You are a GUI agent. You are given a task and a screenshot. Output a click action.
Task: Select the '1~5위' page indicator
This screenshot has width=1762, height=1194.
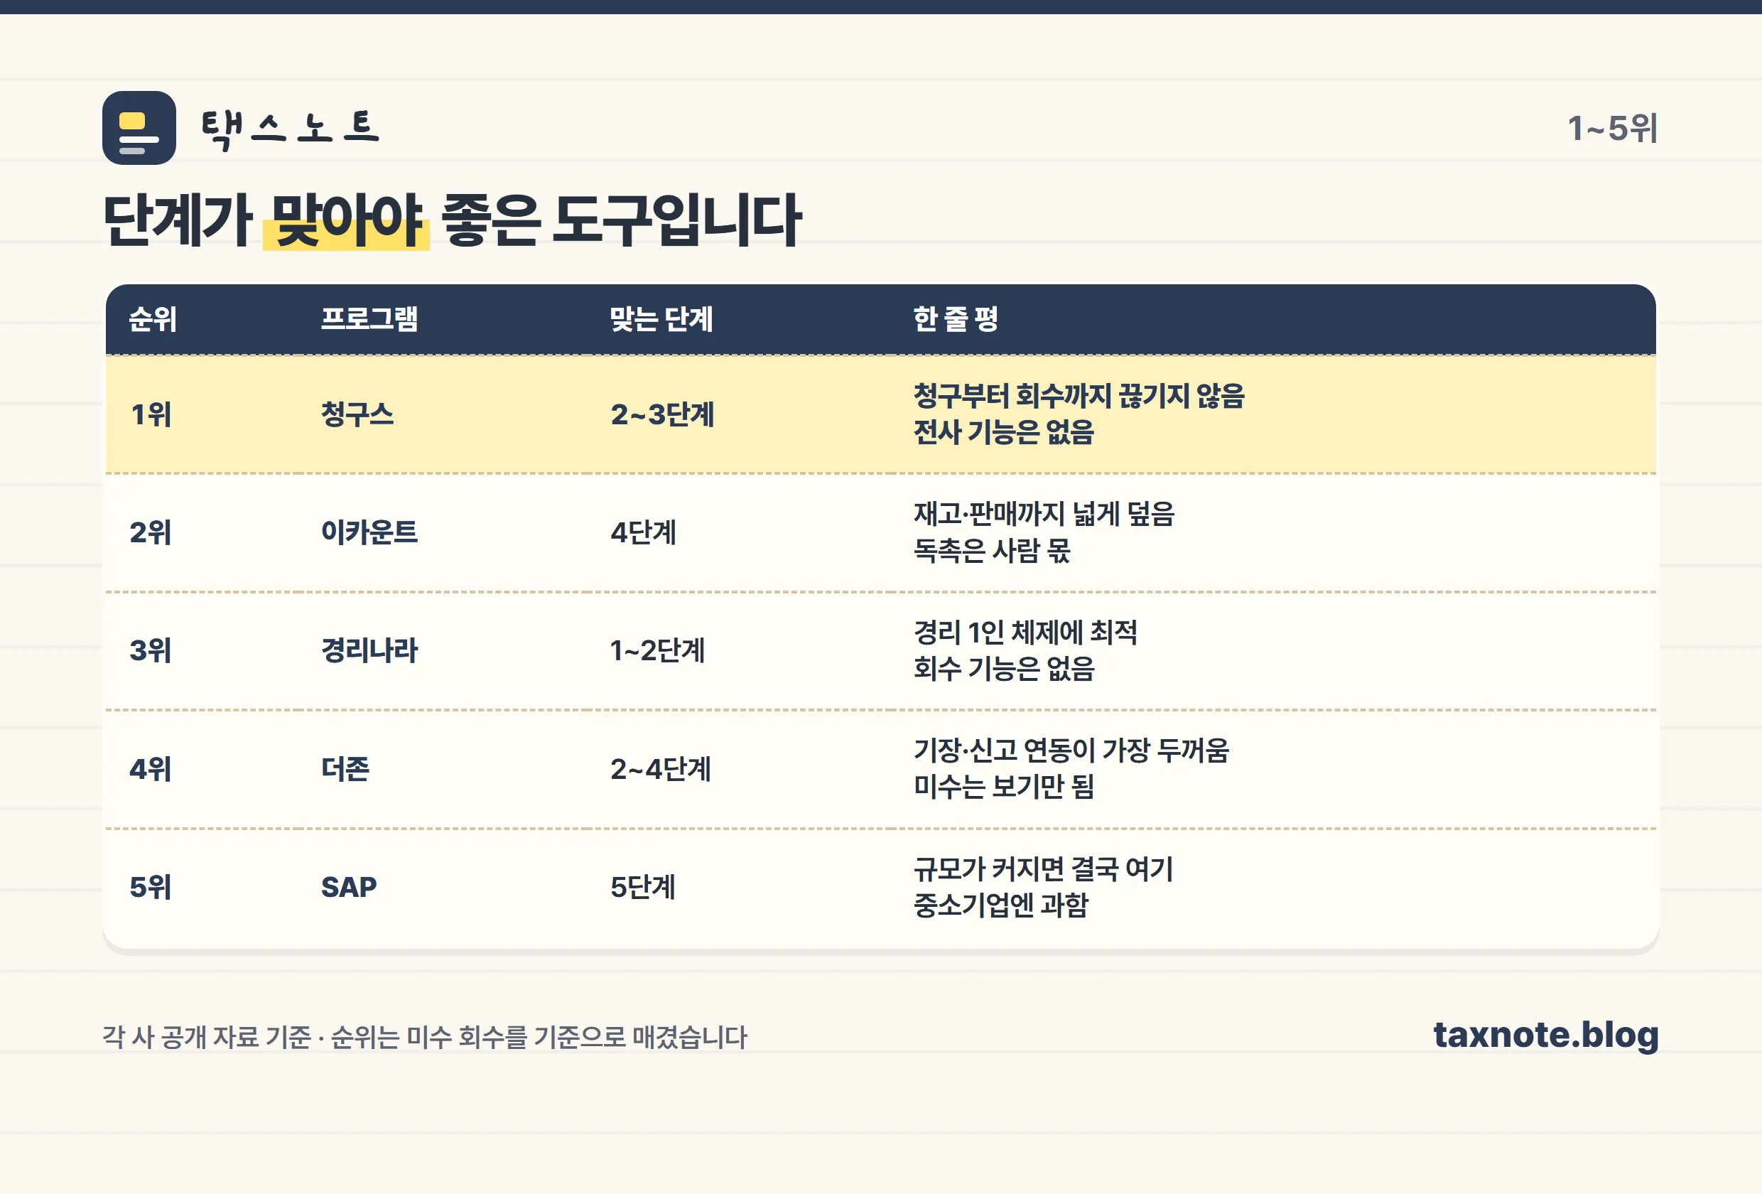[x=1613, y=128]
